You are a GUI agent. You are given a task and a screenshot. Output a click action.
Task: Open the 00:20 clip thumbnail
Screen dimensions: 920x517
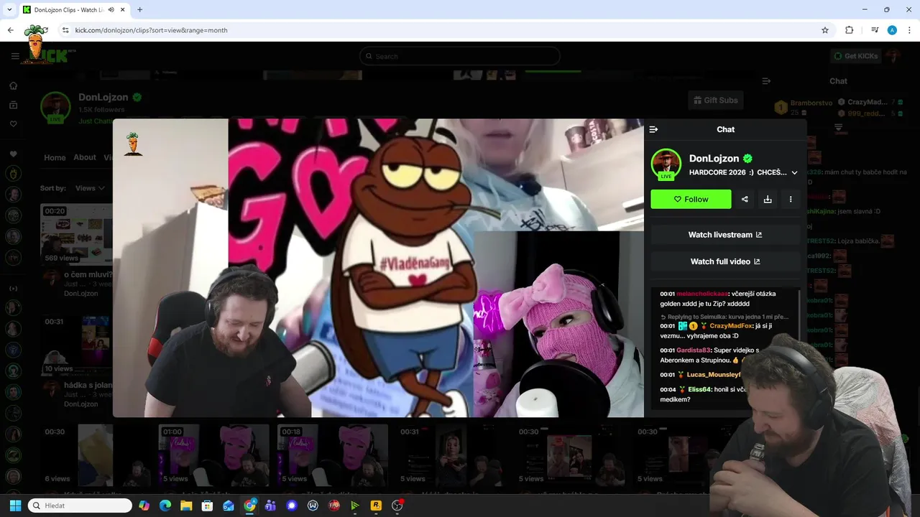(x=76, y=234)
